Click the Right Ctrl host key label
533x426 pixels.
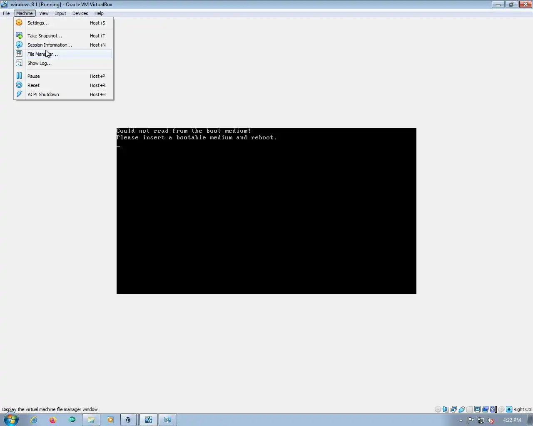point(523,409)
